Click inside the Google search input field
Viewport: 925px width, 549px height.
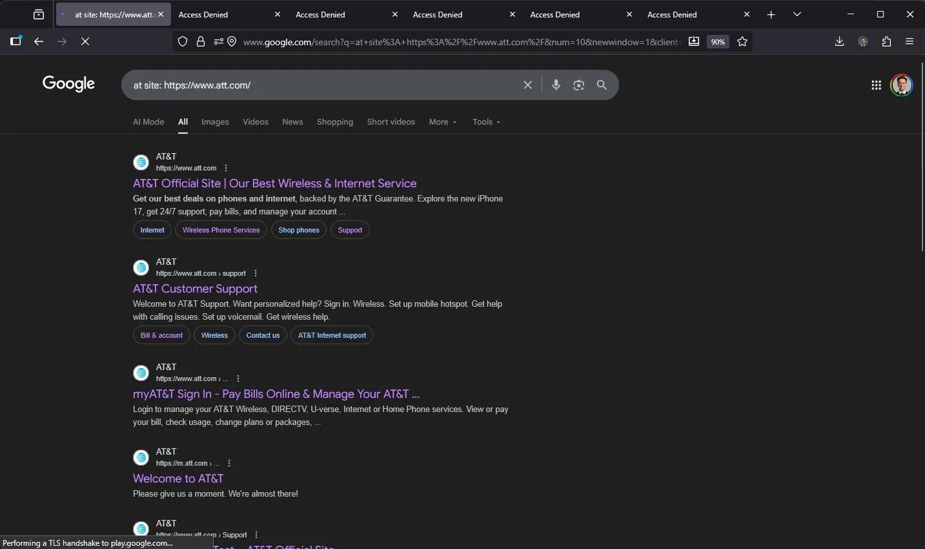(x=323, y=85)
